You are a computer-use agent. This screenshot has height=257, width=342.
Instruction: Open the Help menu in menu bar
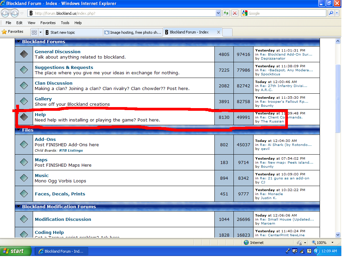78,23
